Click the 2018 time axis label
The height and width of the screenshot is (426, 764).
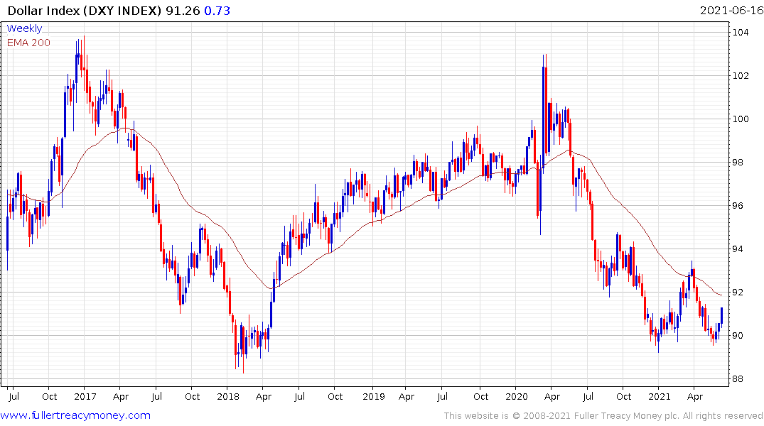[x=228, y=396]
